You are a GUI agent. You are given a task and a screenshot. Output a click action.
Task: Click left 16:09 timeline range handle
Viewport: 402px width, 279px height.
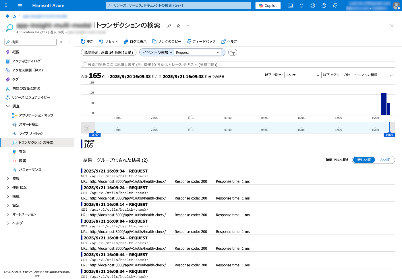(95, 135)
